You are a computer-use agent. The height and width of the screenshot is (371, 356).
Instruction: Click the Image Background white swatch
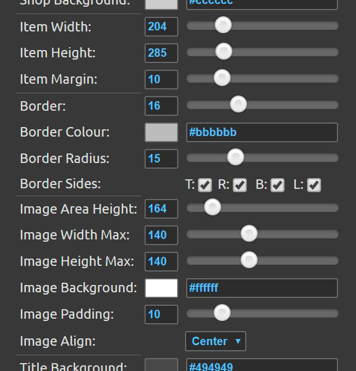[161, 288]
